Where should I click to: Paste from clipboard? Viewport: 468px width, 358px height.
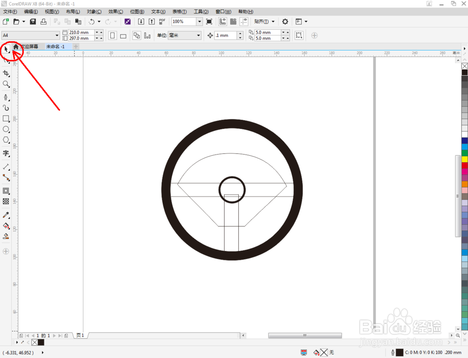tap(78, 21)
